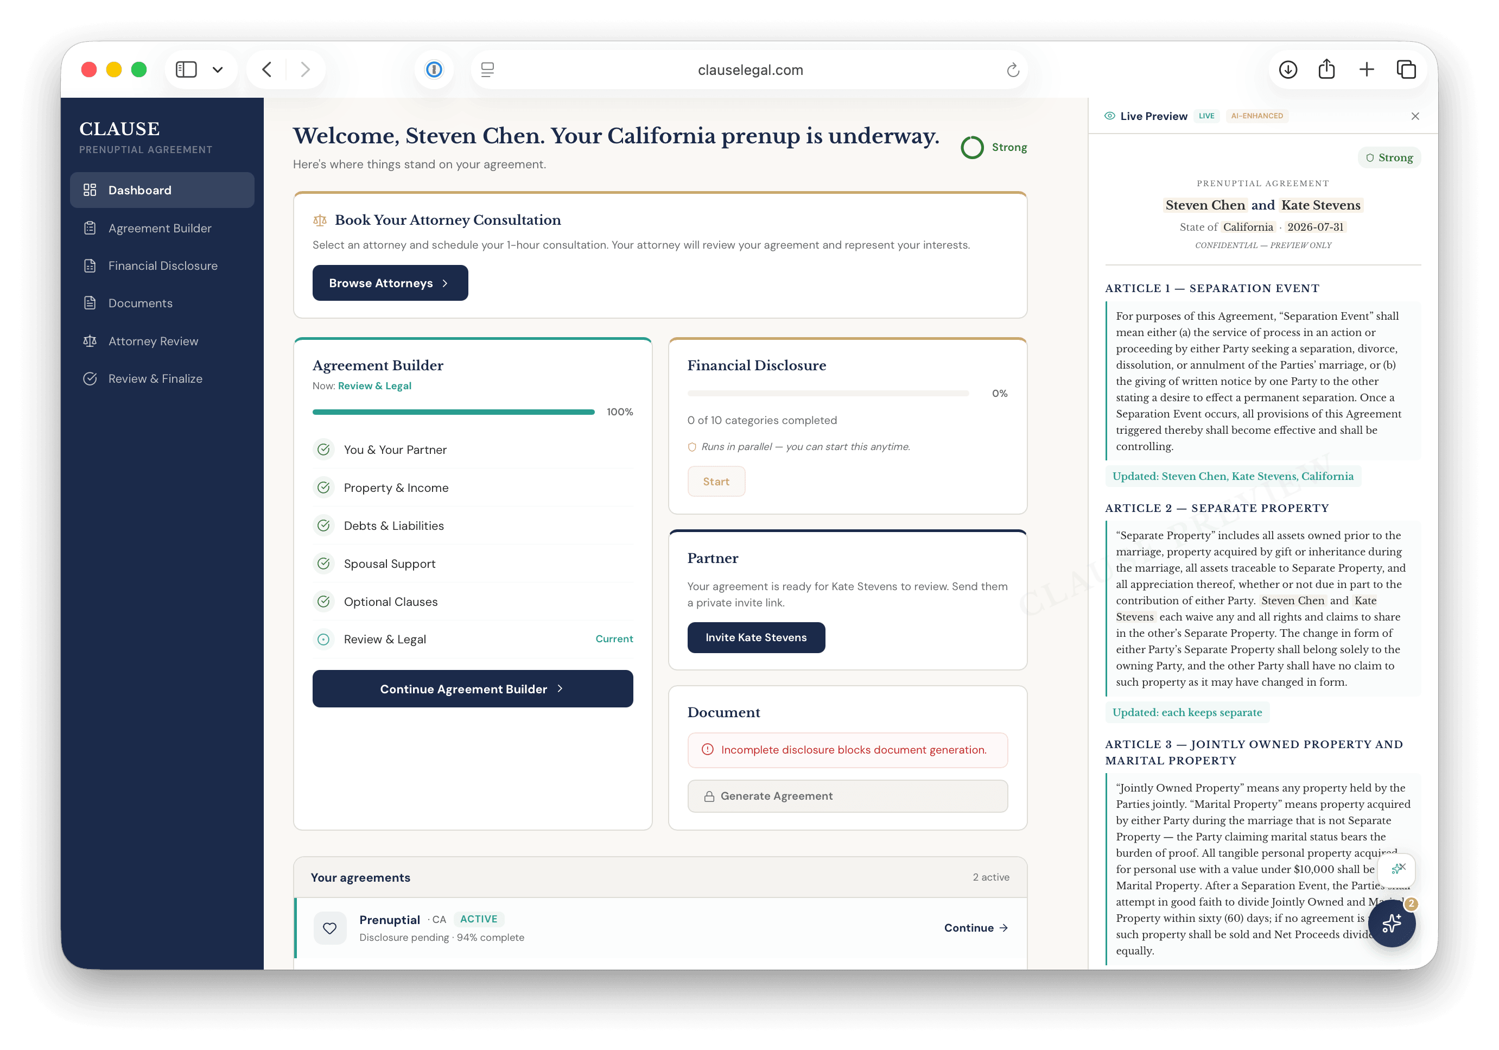Click the CLAUSE logo in the sidebar

119,129
